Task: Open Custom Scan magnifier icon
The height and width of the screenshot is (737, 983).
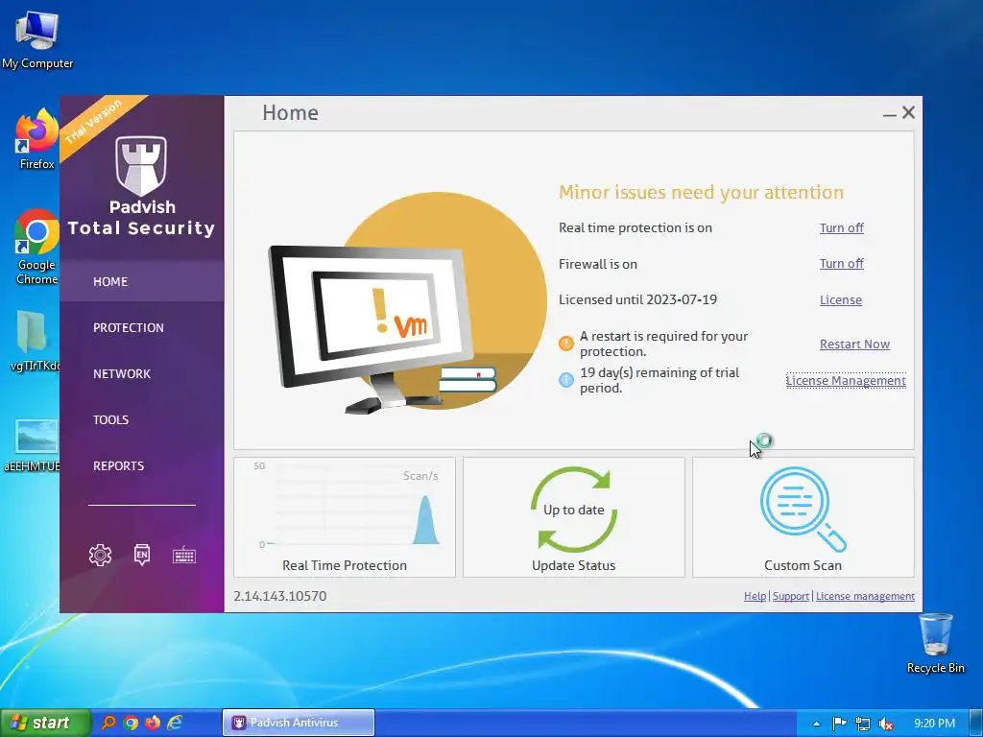Action: 803,510
